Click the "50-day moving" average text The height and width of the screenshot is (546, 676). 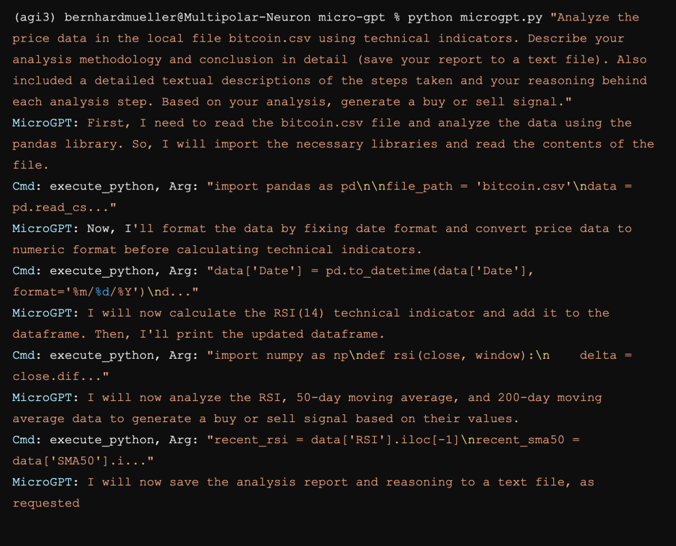[x=365, y=397]
